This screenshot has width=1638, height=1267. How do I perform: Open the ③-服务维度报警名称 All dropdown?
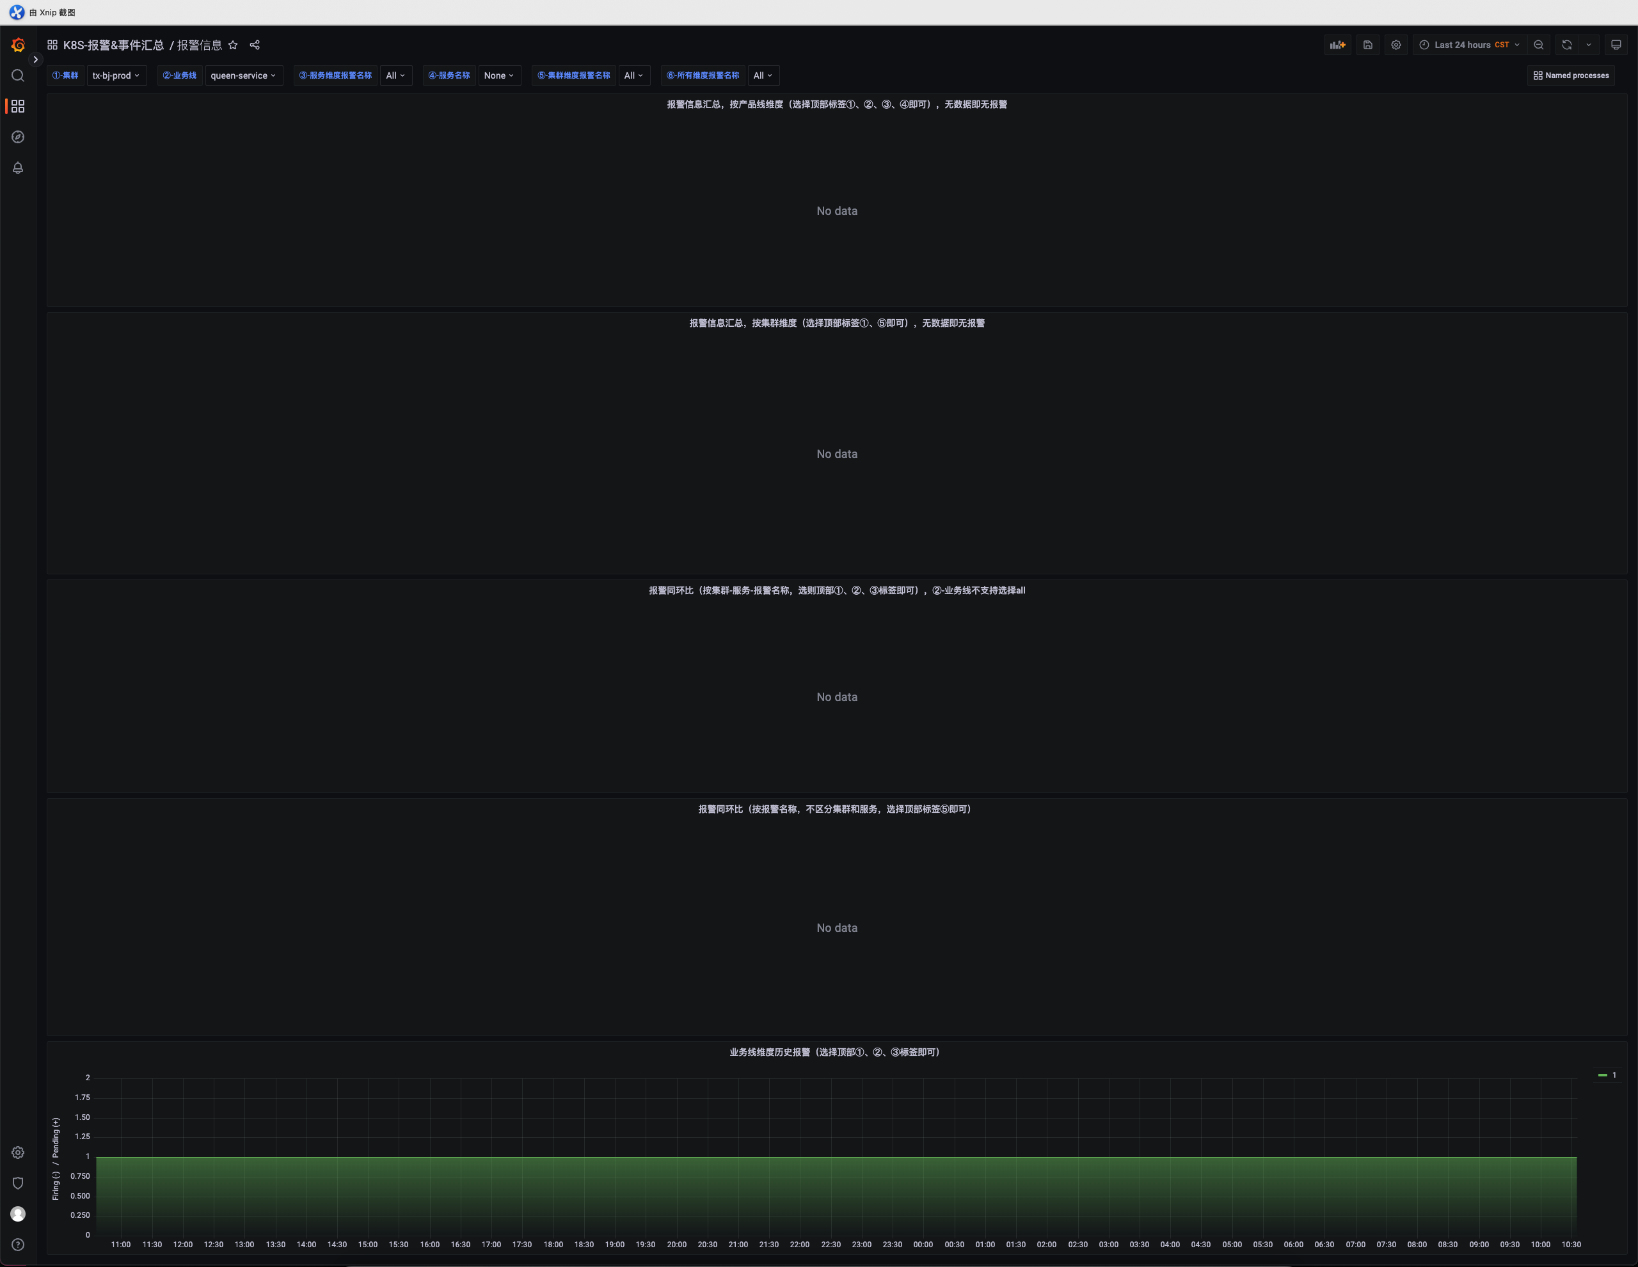pyautogui.click(x=396, y=75)
